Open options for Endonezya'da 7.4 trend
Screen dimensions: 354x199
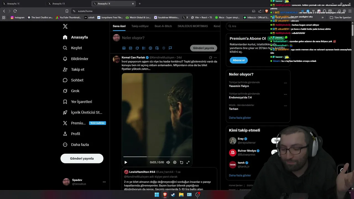285,94
